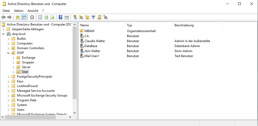Image resolution: width=258 pixels, height=126 pixels.
Task: Toggle the show/hide console tree button
Action: tap(24, 17)
